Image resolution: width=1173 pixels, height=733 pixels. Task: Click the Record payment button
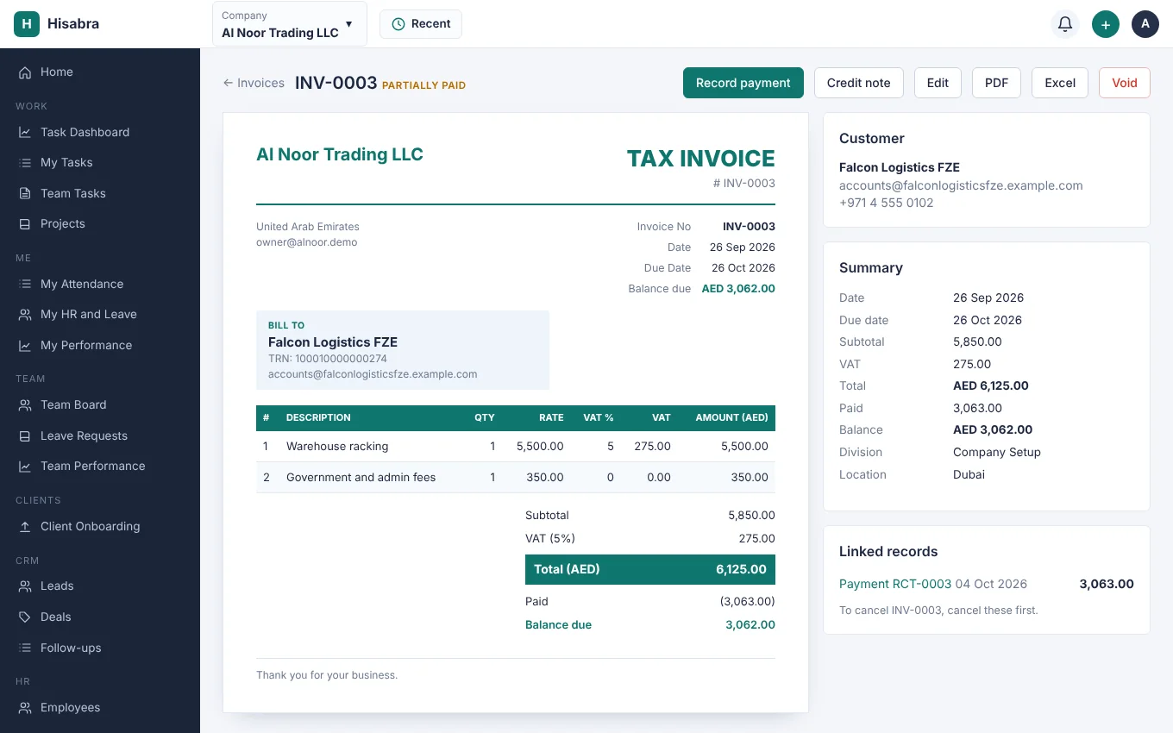[x=743, y=83]
